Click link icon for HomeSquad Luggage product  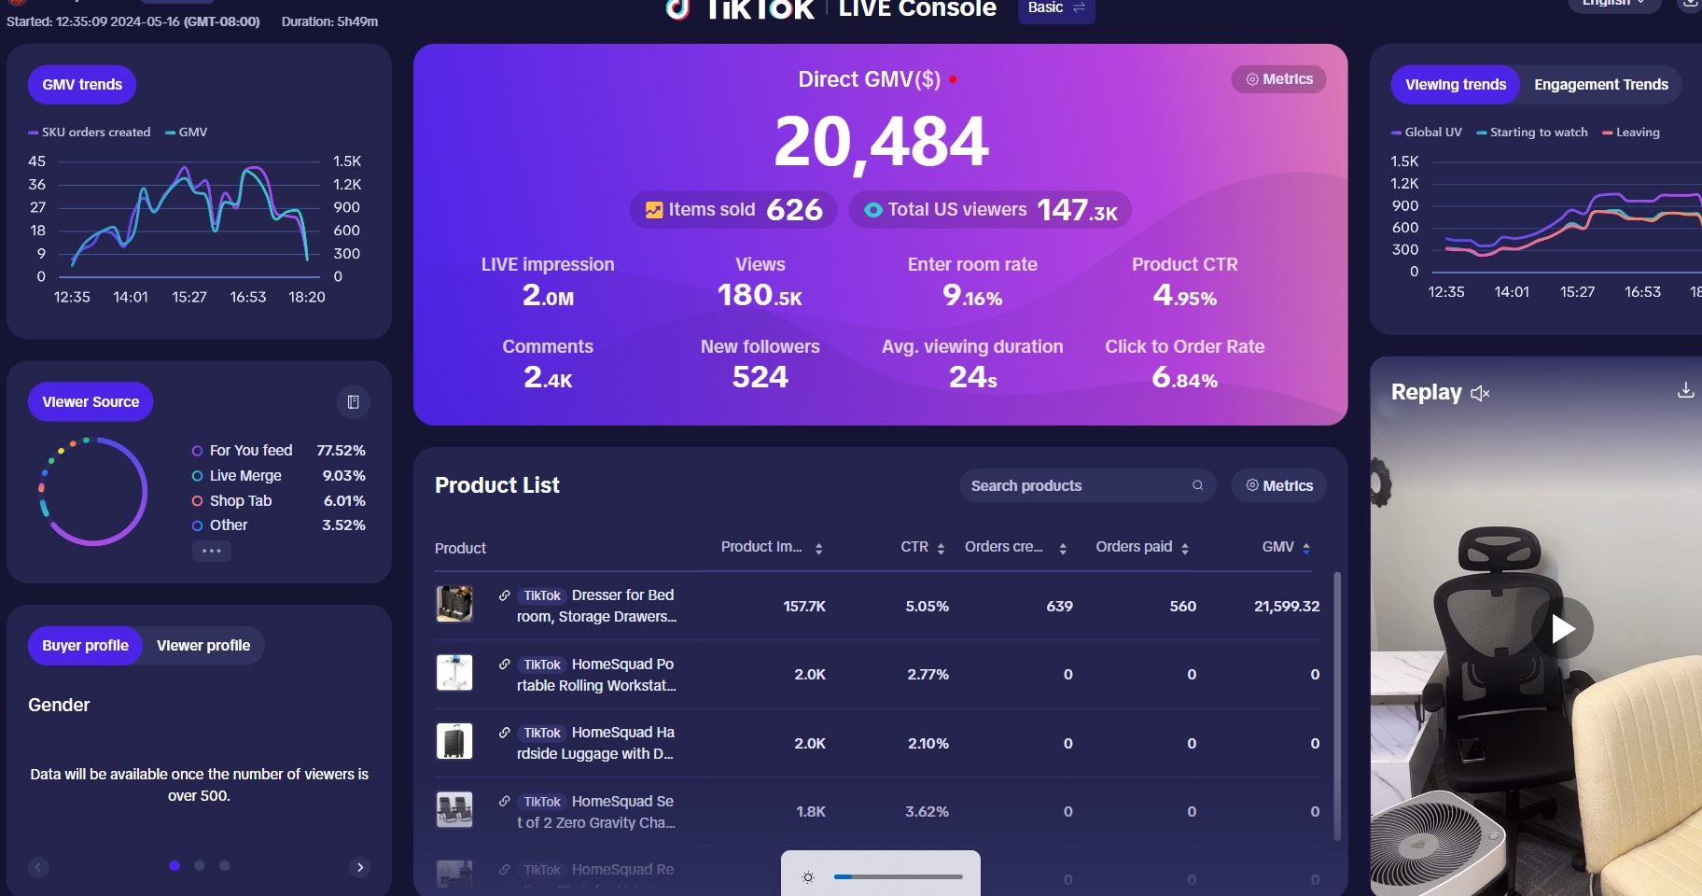[505, 733]
